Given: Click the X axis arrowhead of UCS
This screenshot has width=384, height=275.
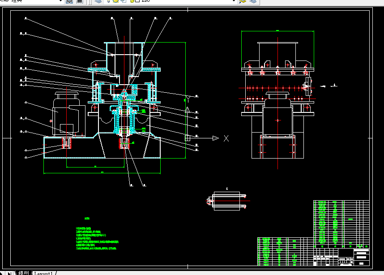Looking at the screenshot, I should tap(216, 138).
